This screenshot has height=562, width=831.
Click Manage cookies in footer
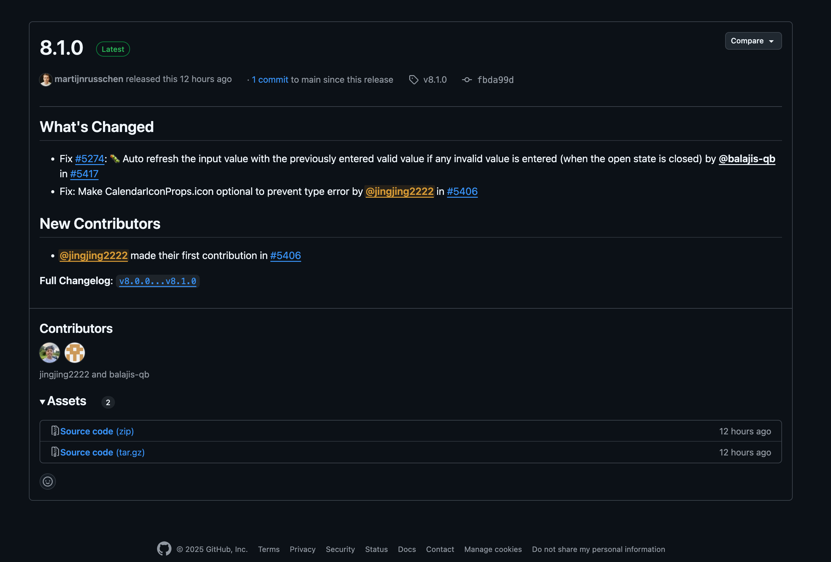[493, 549]
